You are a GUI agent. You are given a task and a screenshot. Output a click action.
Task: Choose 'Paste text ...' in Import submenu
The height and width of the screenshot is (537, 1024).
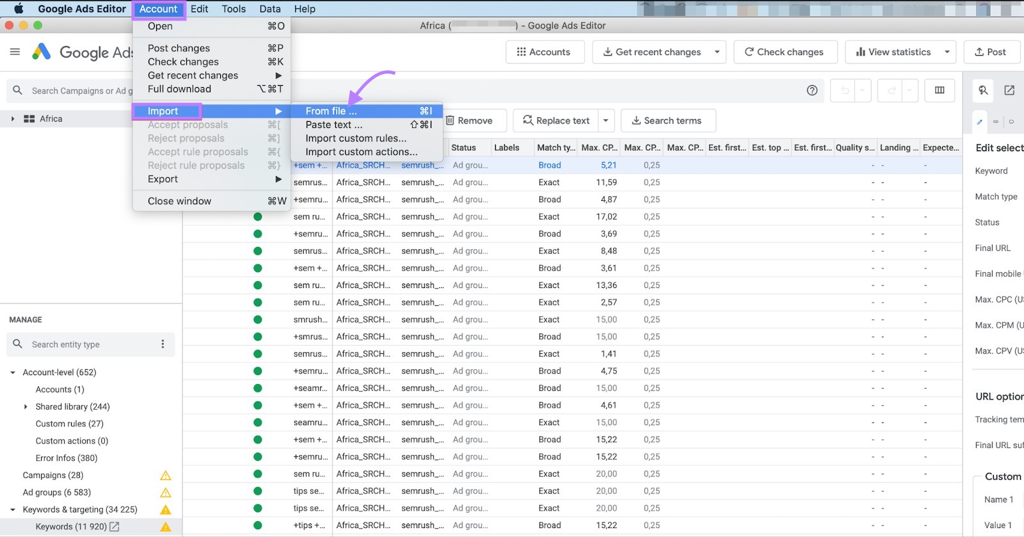pos(366,125)
